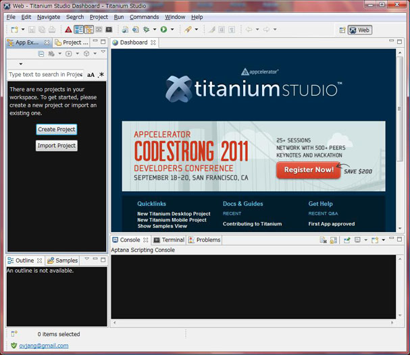
Task: Click the project search text field
Action: pyautogui.click(x=46, y=74)
